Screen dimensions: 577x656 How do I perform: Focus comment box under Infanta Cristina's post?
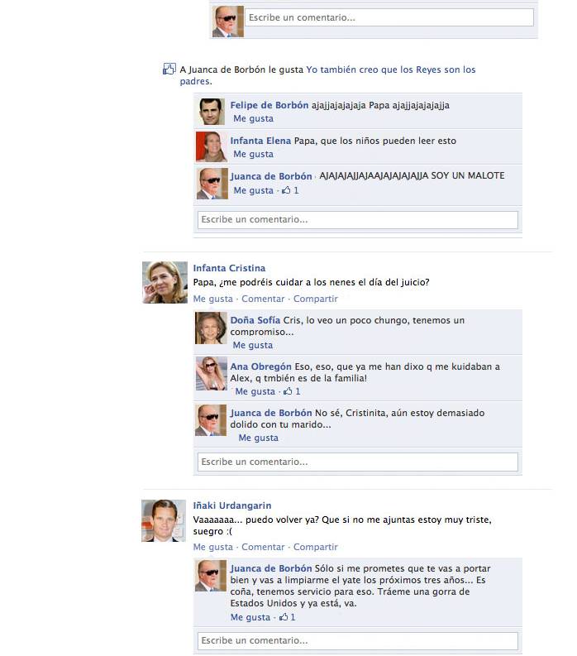(358, 462)
